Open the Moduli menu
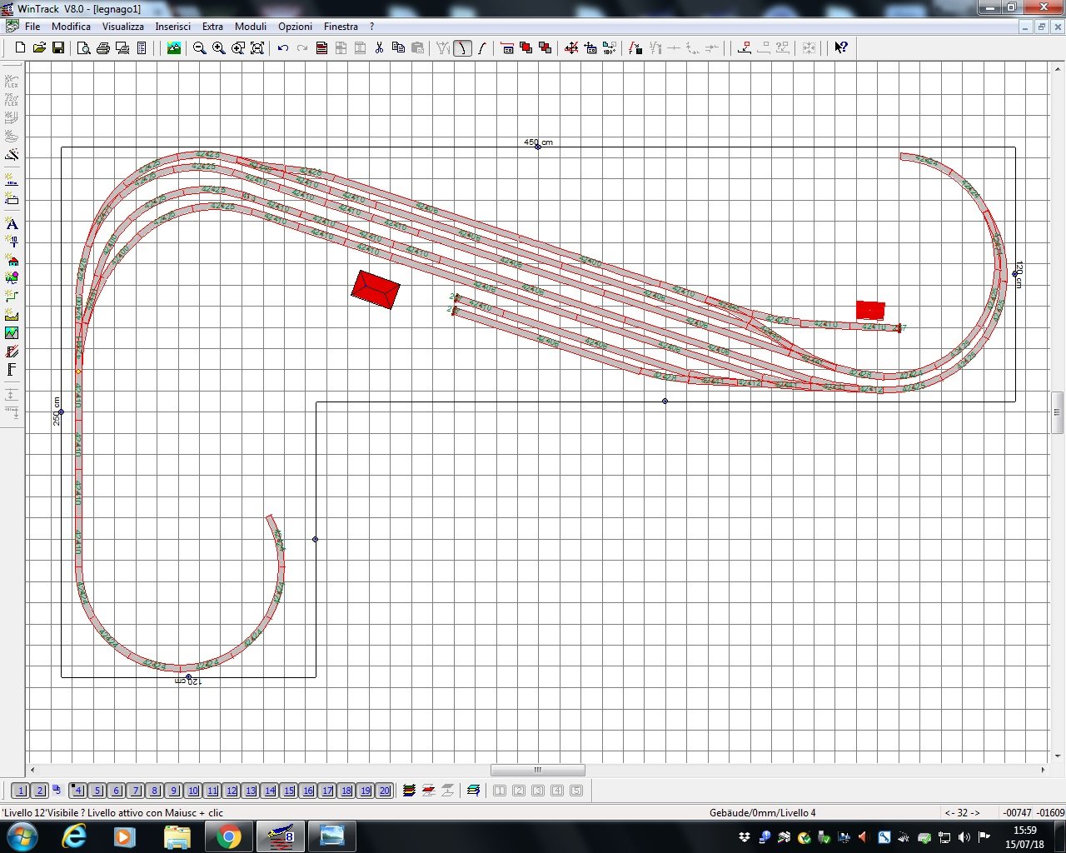 tap(250, 27)
